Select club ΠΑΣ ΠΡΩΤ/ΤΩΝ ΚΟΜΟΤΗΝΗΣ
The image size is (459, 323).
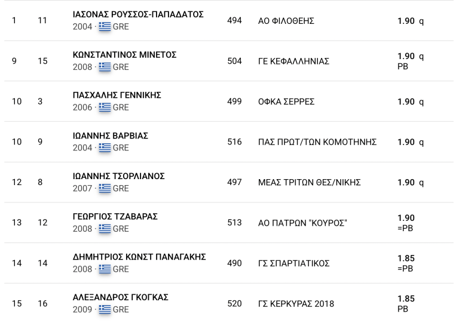tap(317, 142)
